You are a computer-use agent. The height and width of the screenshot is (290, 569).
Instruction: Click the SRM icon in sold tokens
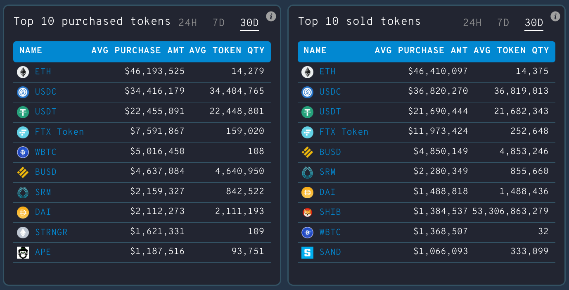(308, 172)
